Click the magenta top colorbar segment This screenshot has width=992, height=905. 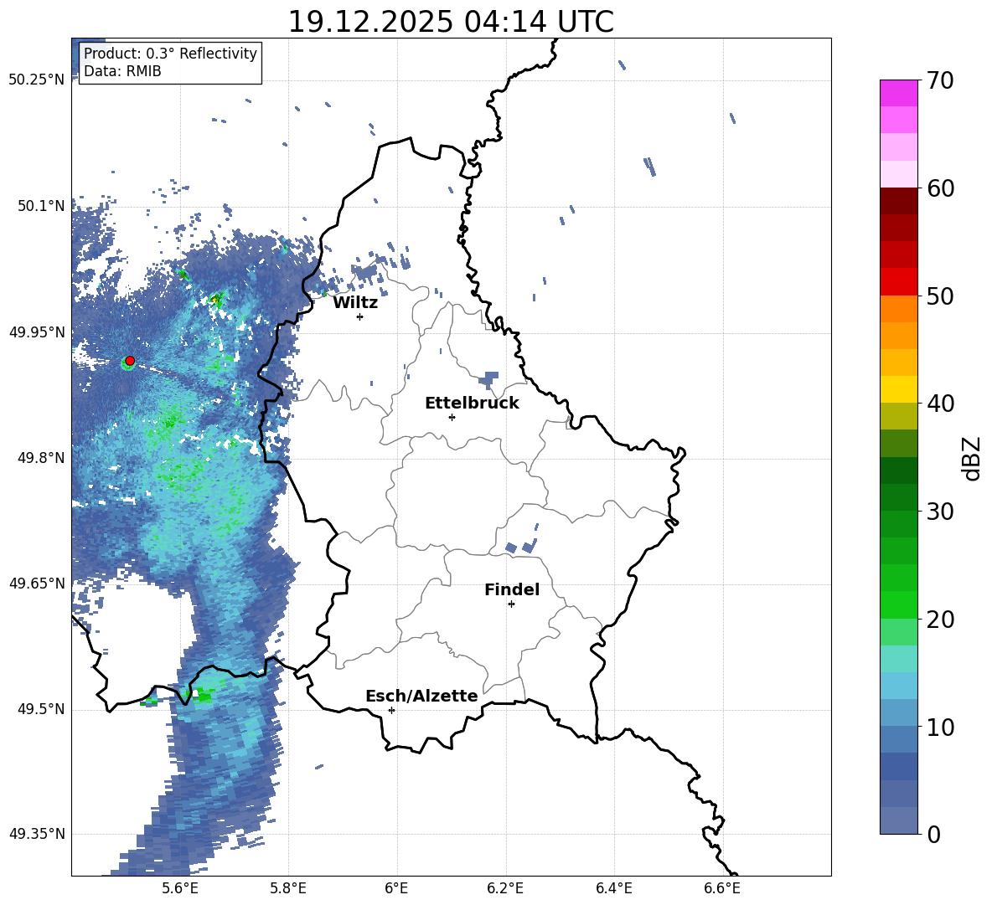click(x=898, y=93)
